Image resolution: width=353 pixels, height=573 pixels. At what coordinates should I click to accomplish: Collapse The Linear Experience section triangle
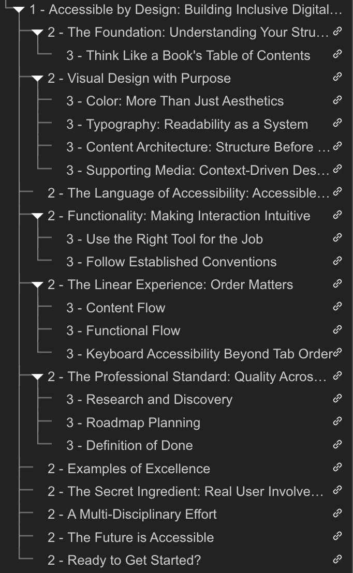[x=37, y=285]
